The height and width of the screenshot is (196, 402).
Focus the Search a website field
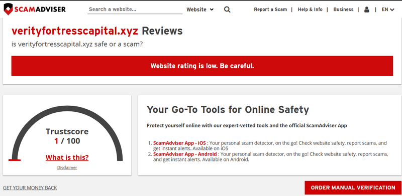pyautogui.click(x=135, y=10)
